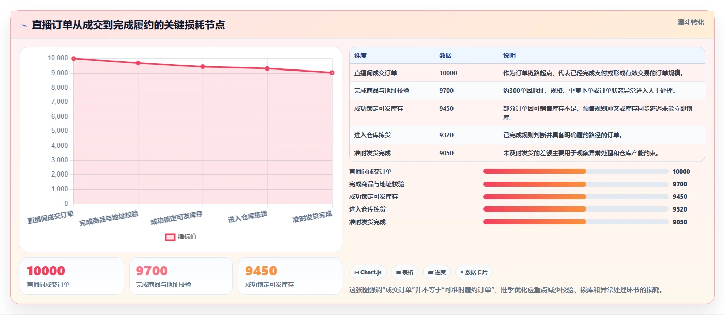Click the 进入仓库拣货 cell in the table

click(373, 135)
